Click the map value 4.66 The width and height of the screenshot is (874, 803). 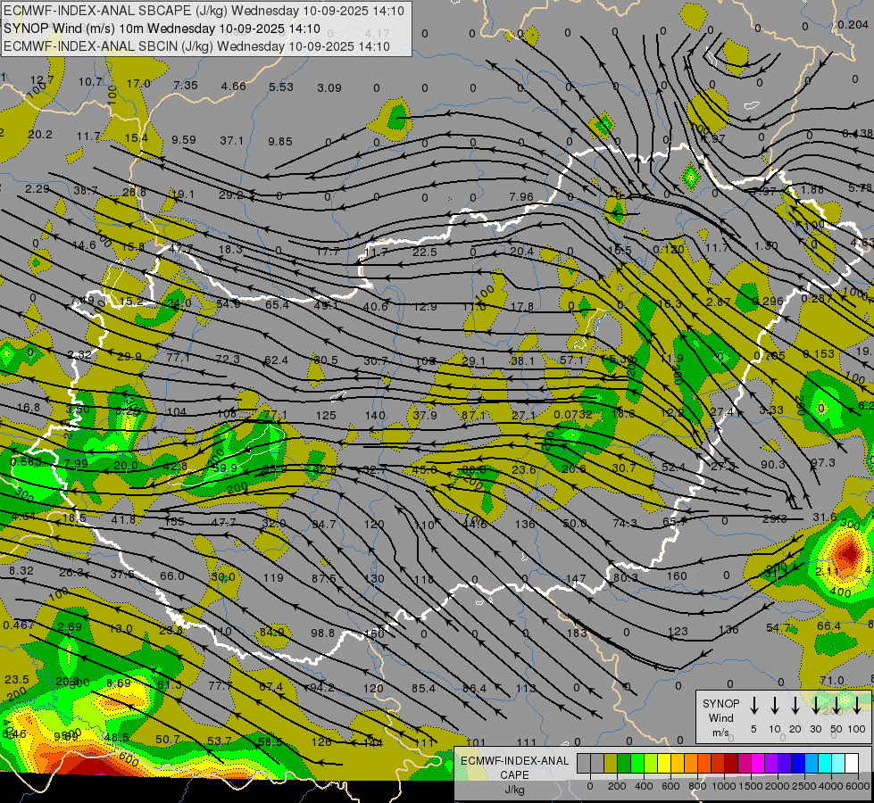234,86
